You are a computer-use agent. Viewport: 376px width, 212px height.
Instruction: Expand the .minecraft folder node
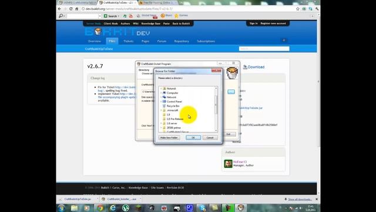pos(161,110)
